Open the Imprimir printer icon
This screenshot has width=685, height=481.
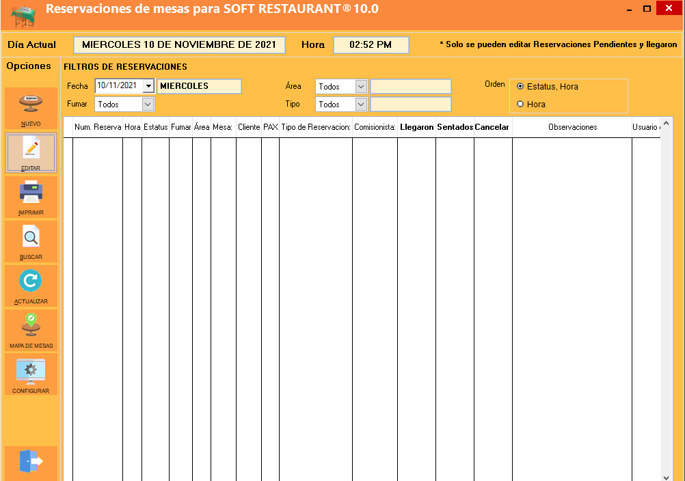point(31,193)
